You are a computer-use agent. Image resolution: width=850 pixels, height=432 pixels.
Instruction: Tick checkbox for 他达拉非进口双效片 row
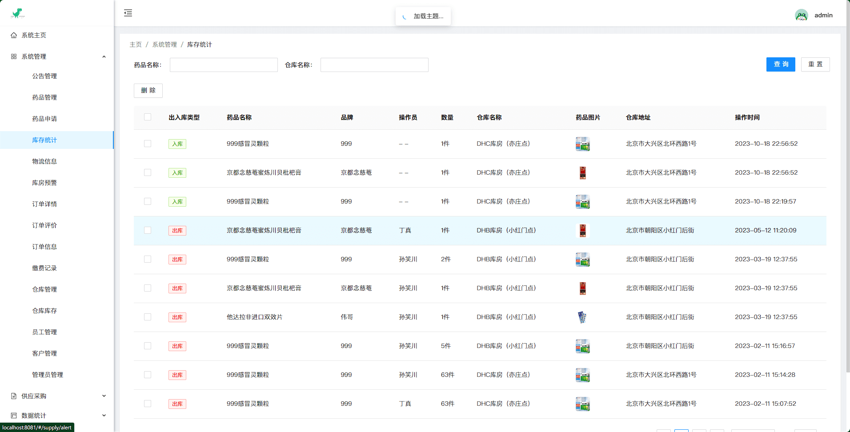[148, 317]
